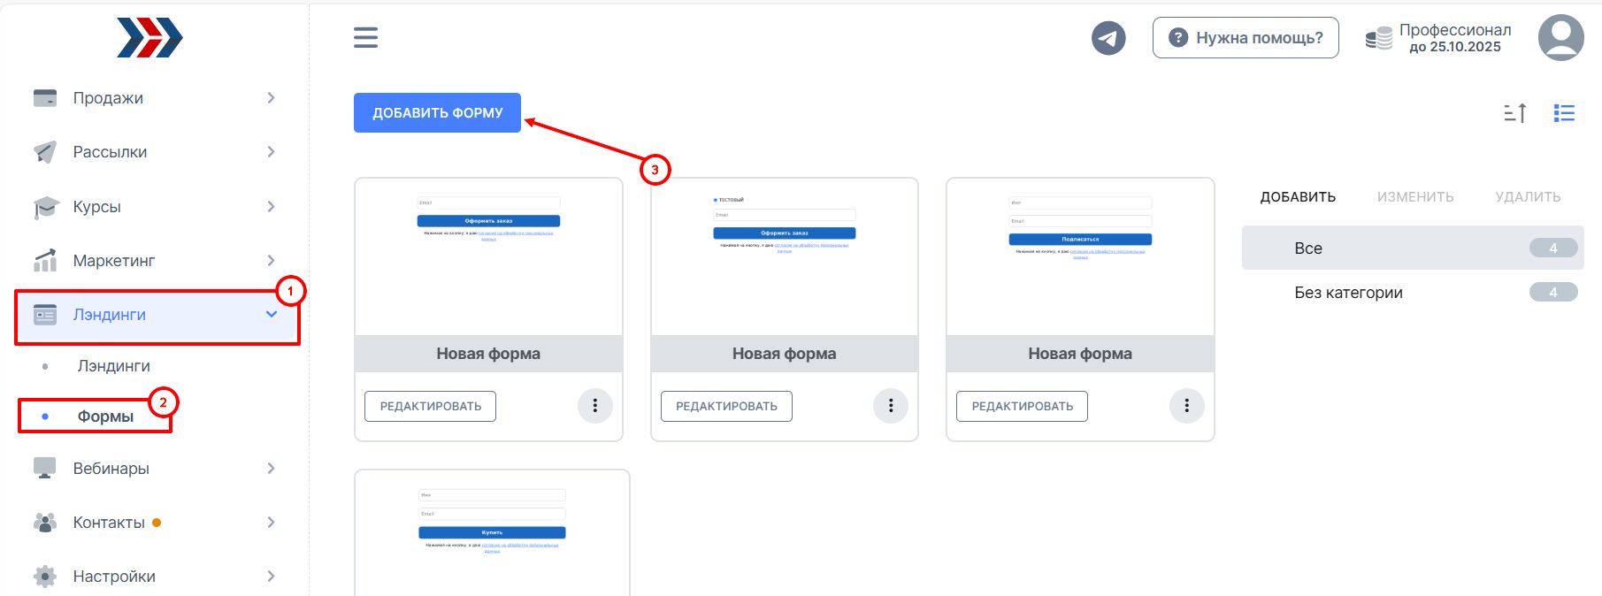Collapse the Лэндинги menu chevron
The image size is (1602, 596).
pos(272,315)
